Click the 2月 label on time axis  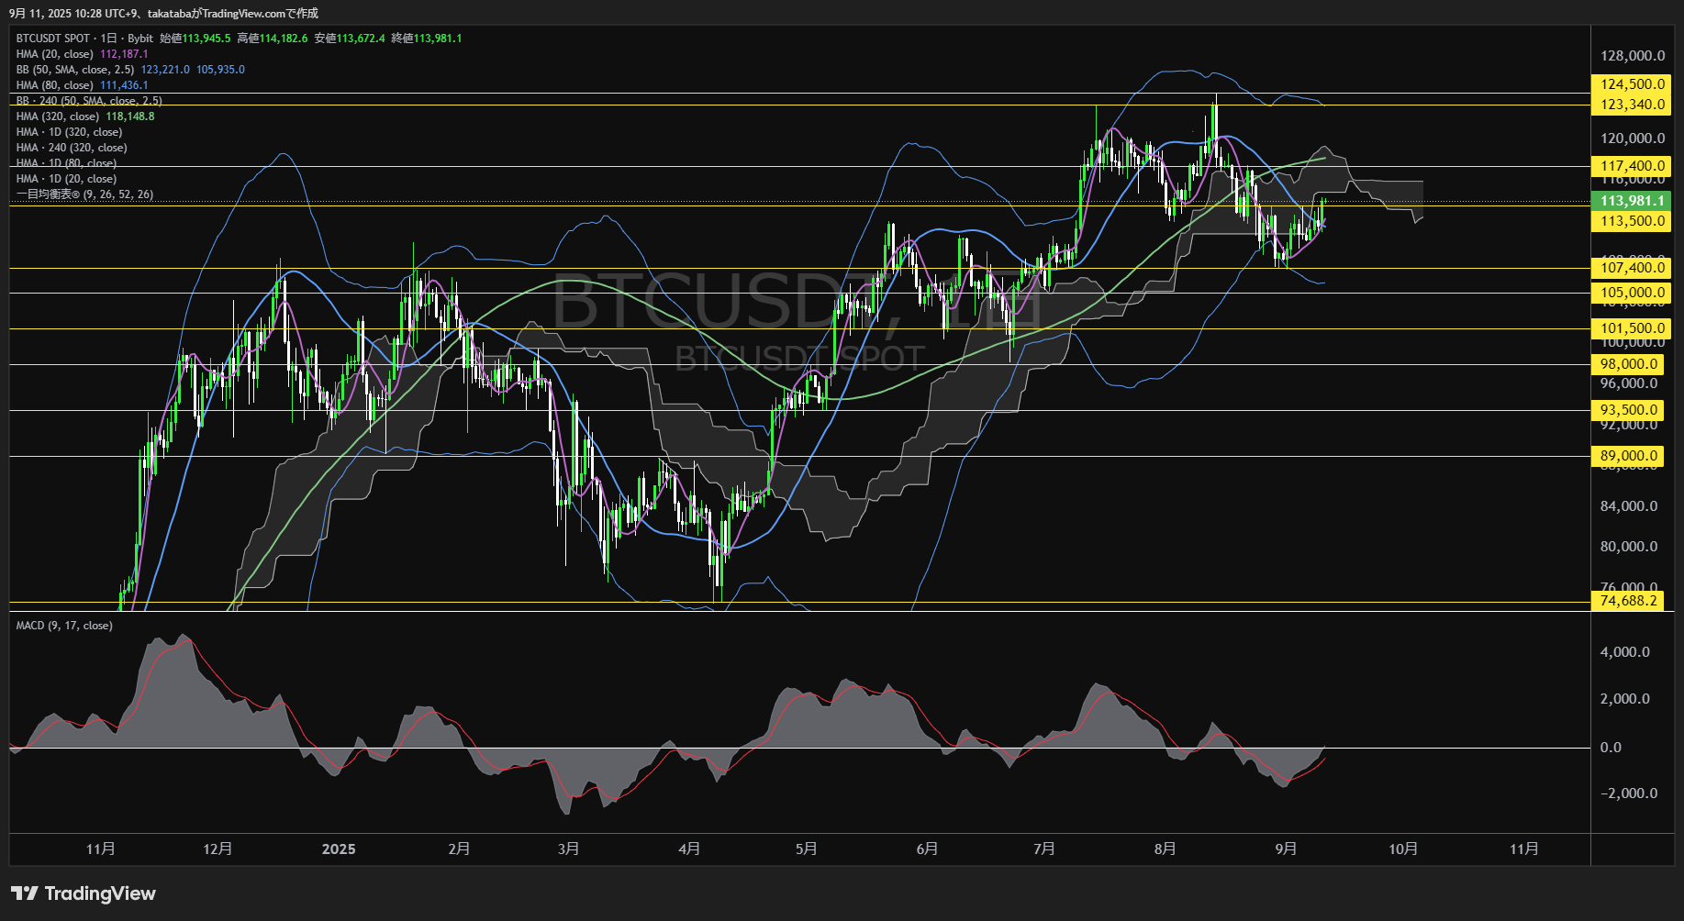click(459, 849)
